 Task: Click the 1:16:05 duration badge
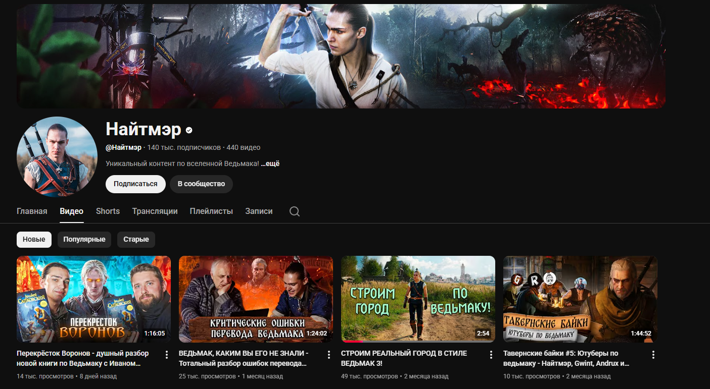(155, 334)
